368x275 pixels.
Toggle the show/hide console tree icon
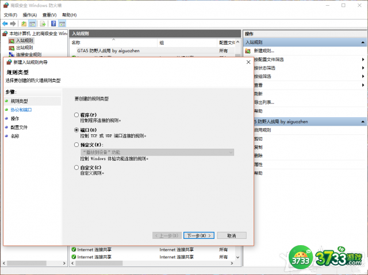[x=32, y=24]
